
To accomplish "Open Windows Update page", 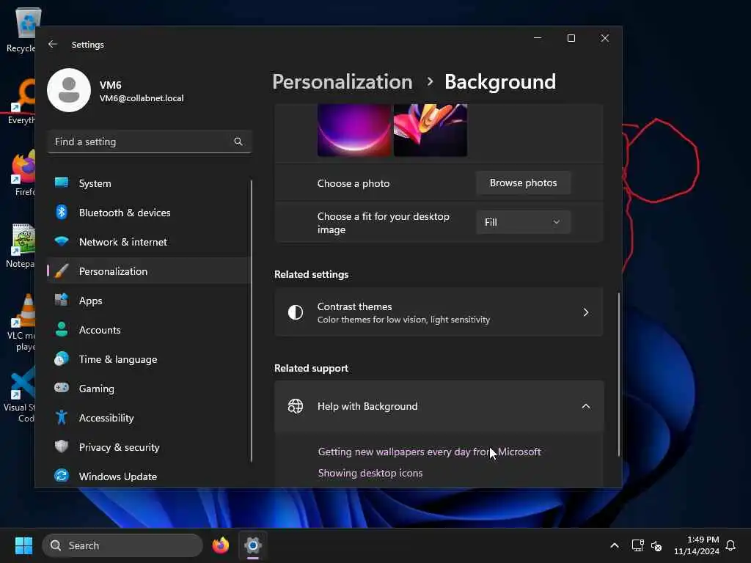I will (x=149, y=476).
